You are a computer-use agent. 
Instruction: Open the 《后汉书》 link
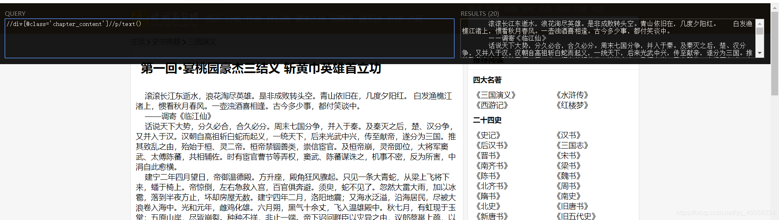click(x=492, y=145)
